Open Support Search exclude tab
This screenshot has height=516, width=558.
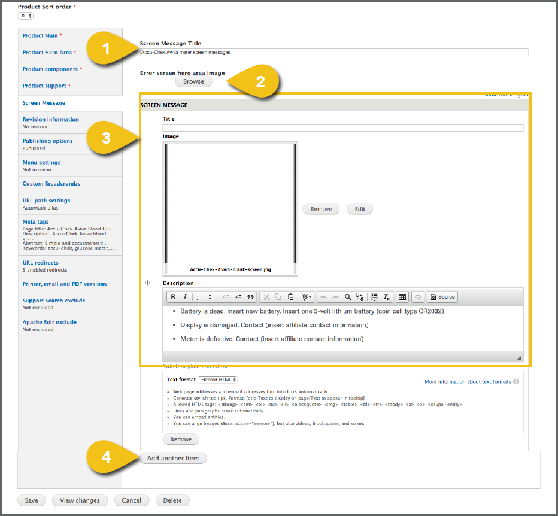pyautogui.click(x=70, y=303)
